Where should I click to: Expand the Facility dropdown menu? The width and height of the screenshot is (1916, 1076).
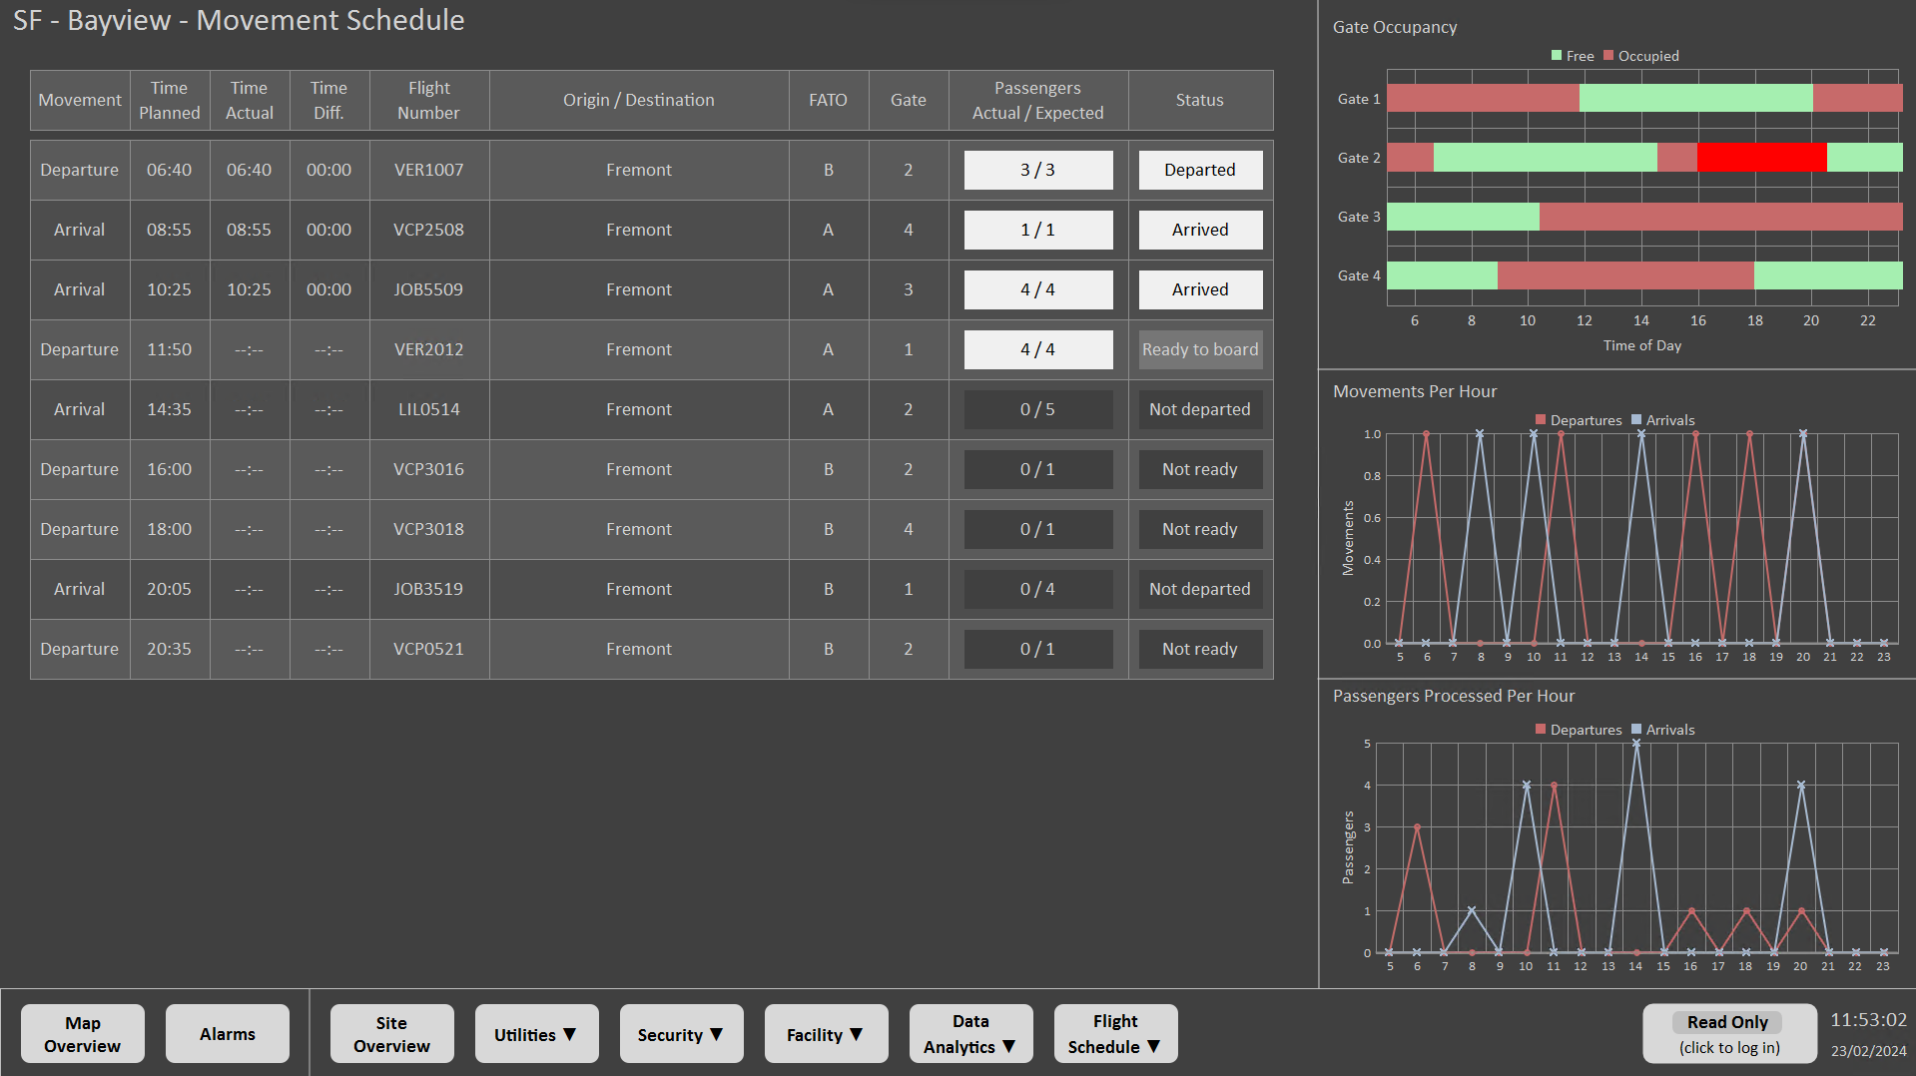tap(827, 1034)
